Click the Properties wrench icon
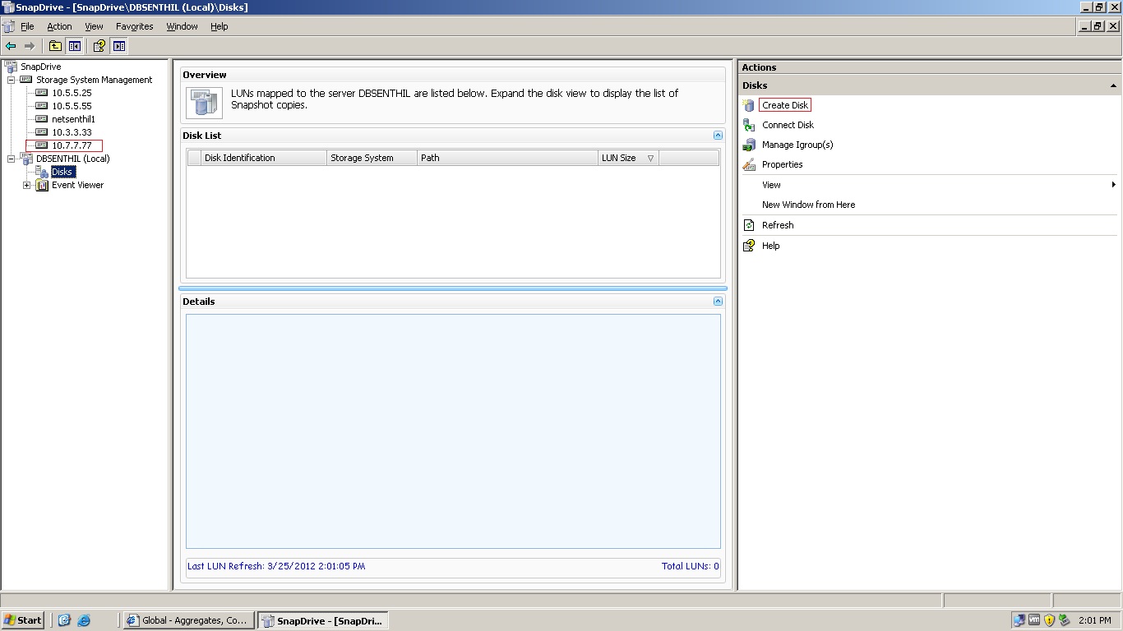 pyautogui.click(x=749, y=164)
